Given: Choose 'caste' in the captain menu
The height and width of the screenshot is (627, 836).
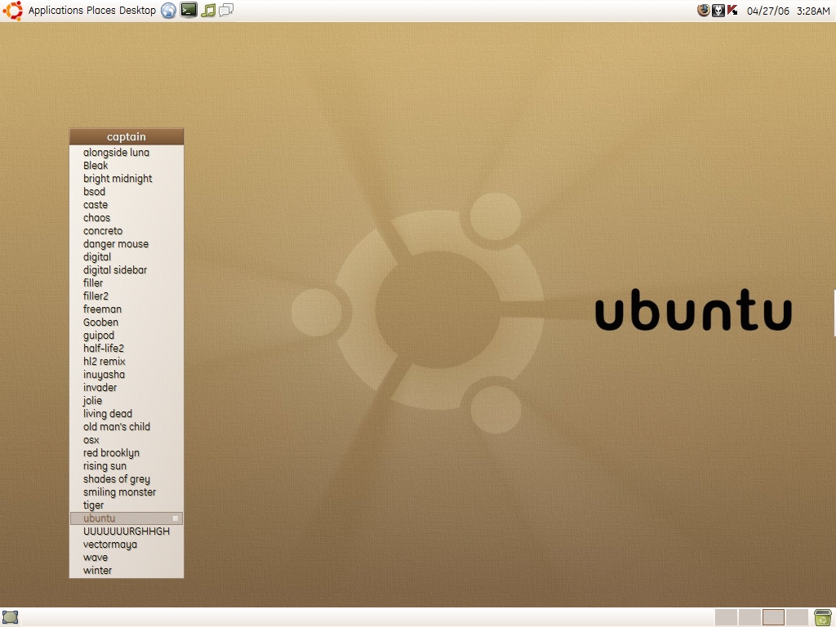Looking at the screenshot, I should [x=127, y=205].
